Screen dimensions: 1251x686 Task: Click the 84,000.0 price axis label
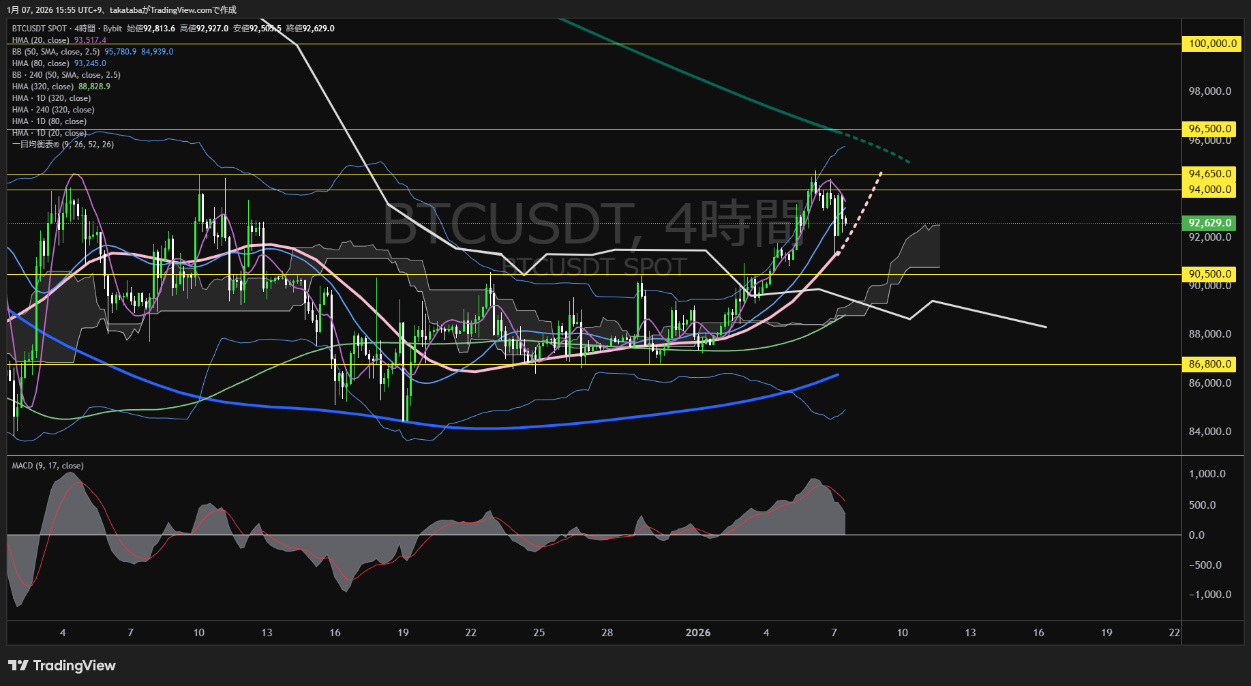(1210, 432)
